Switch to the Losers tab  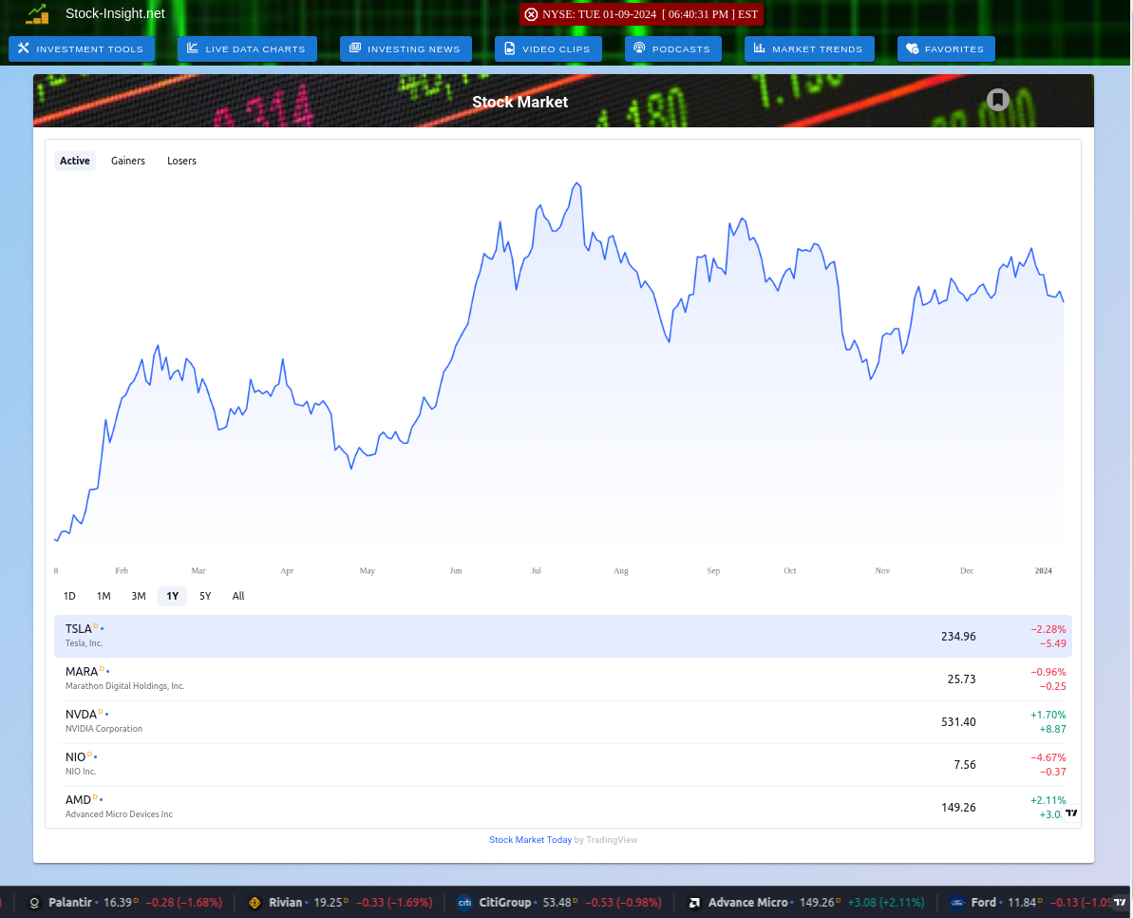(x=181, y=161)
